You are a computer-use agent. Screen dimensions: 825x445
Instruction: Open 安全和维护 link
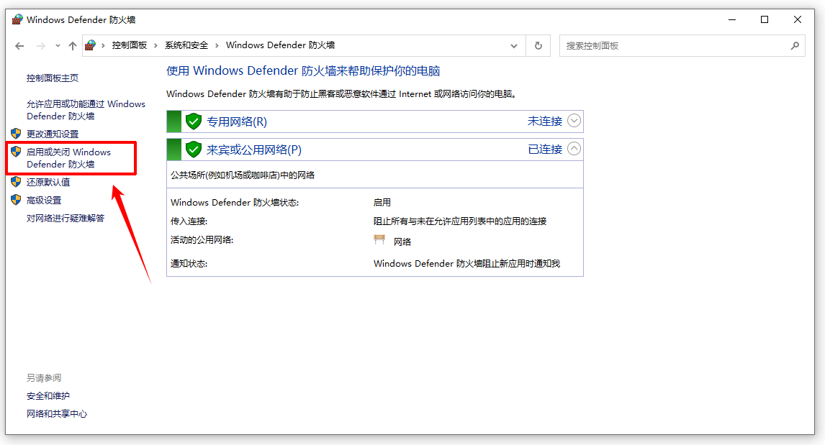(48, 395)
